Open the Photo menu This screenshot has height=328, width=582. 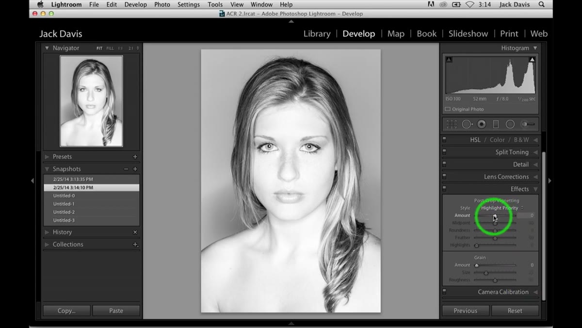162,4
